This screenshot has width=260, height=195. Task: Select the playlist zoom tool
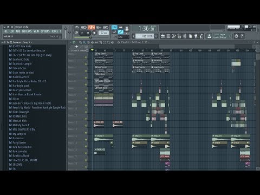[108, 42]
